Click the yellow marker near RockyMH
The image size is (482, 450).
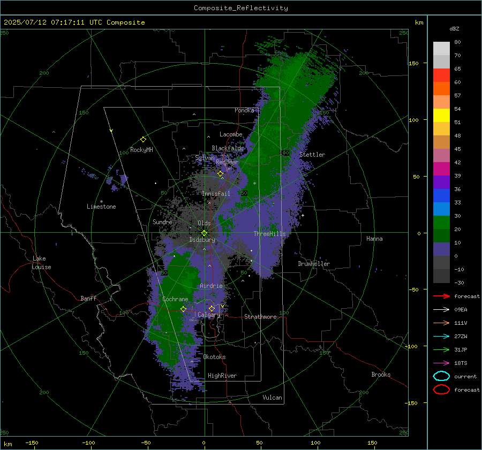point(143,140)
